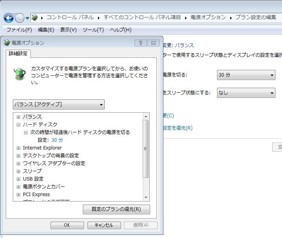Open the 編集(E) menu
Image resolution: width=282 pixels, height=238 pixels.
[x=46, y=30]
